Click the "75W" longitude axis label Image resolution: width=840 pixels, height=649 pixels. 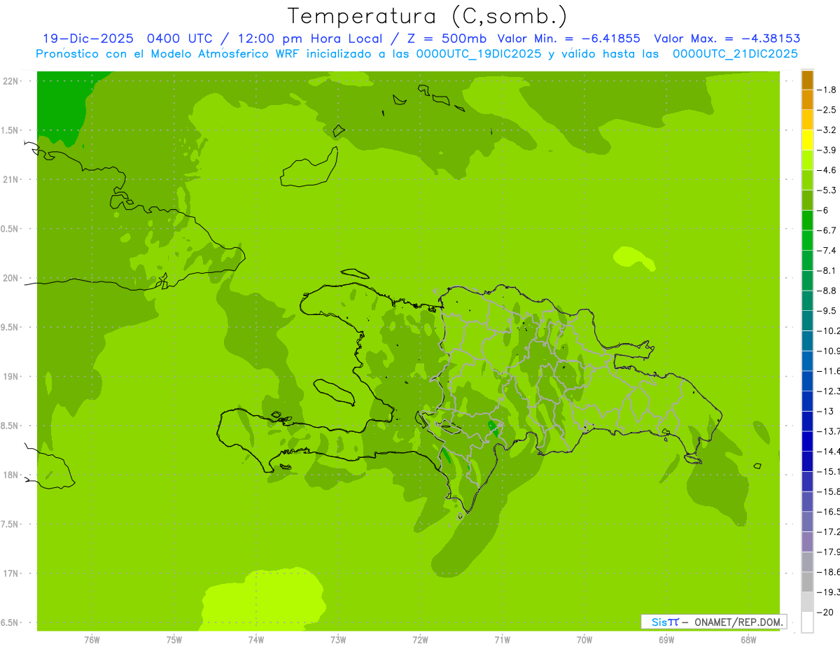[174, 640]
